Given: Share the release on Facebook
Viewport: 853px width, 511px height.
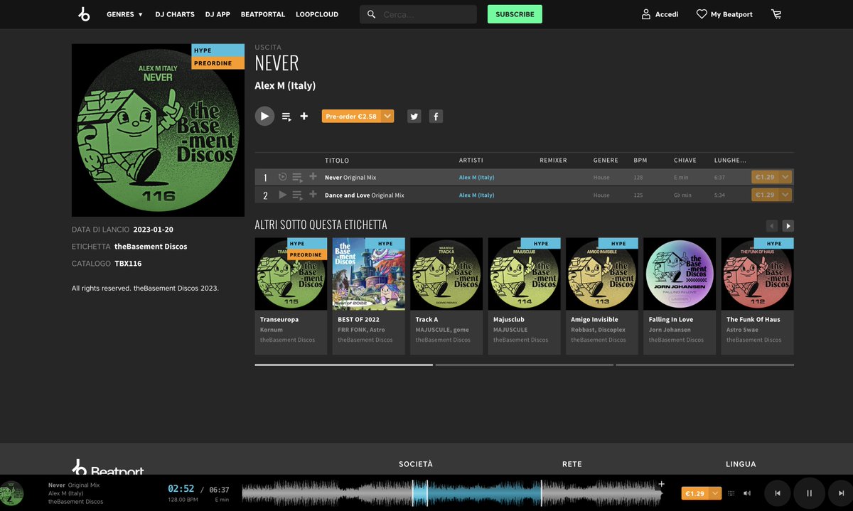Looking at the screenshot, I should tap(436, 116).
